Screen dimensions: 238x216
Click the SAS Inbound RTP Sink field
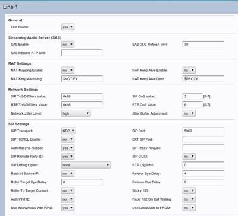tap(82, 53)
